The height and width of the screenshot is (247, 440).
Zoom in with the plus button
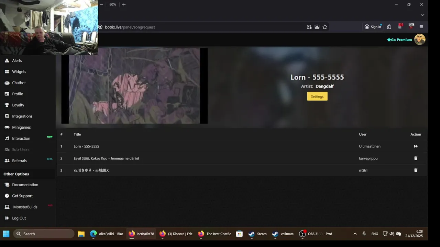click(124, 4)
